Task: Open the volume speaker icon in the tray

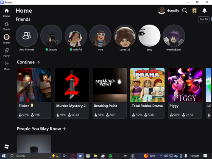Action: pos(166,156)
